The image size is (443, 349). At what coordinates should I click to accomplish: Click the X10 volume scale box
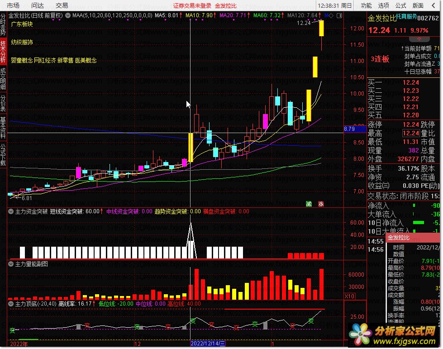[350, 296]
